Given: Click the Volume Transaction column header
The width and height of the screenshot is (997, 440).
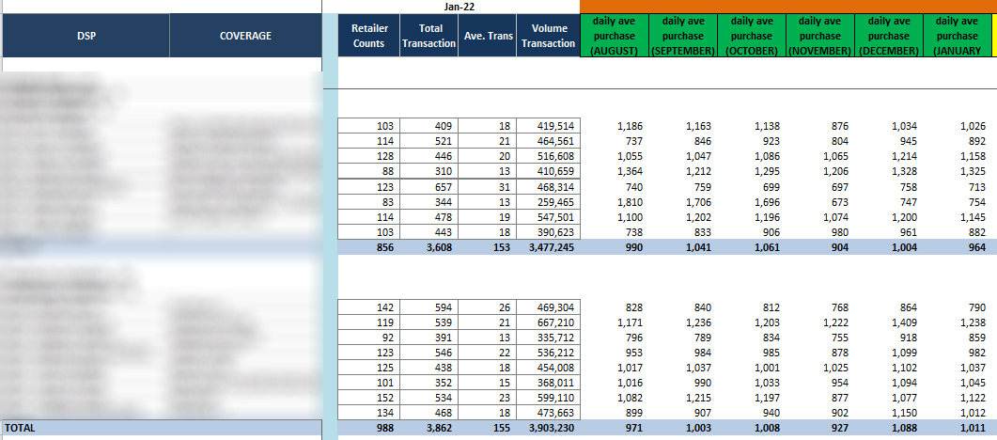Looking at the screenshot, I should tap(548, 36).
